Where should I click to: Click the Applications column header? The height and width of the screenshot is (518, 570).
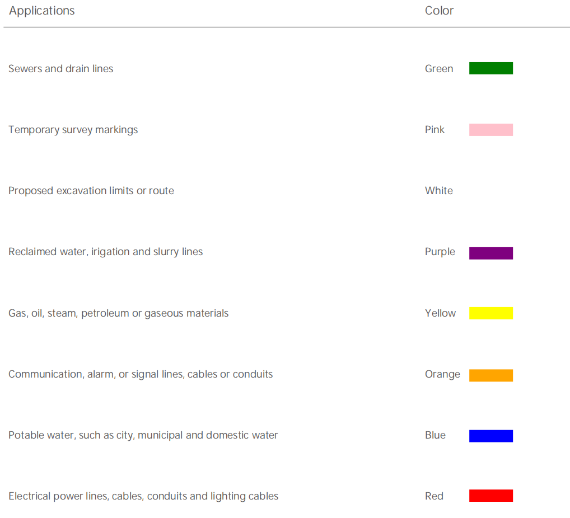tap(42, 11)
